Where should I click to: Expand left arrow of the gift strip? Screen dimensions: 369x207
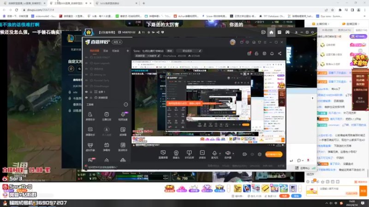(x=228, y=188)
